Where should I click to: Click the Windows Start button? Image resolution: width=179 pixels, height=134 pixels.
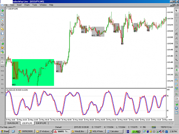[x=5, y=131]
